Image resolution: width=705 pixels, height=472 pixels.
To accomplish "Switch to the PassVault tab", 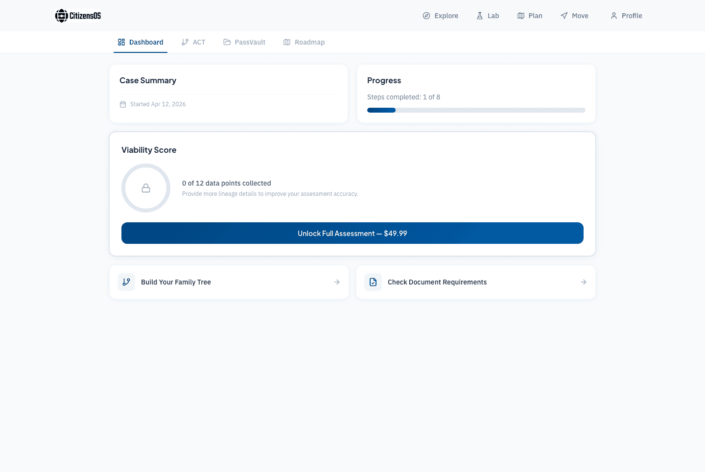I will [244, 42].
